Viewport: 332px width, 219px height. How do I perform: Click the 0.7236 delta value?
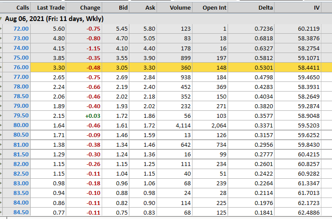(264, 29)
